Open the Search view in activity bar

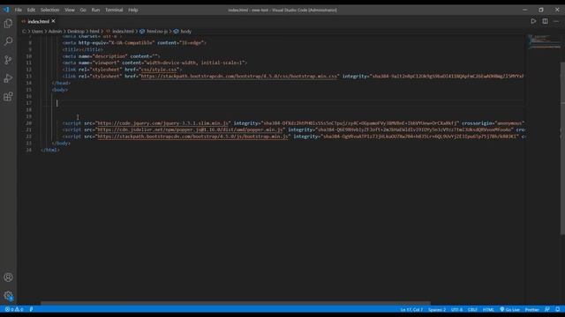(x=8, y=41)
